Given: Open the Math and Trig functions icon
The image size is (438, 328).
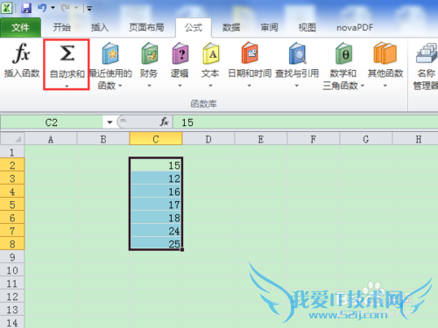Looking at the screenshot, I should (x=343, y=53).
